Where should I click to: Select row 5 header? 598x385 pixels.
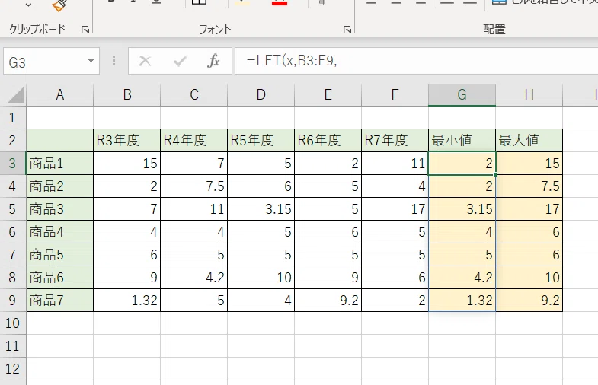point(13,209)
